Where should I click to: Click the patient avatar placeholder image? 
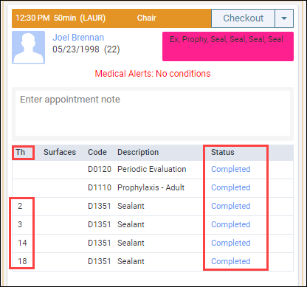(29, 47)
